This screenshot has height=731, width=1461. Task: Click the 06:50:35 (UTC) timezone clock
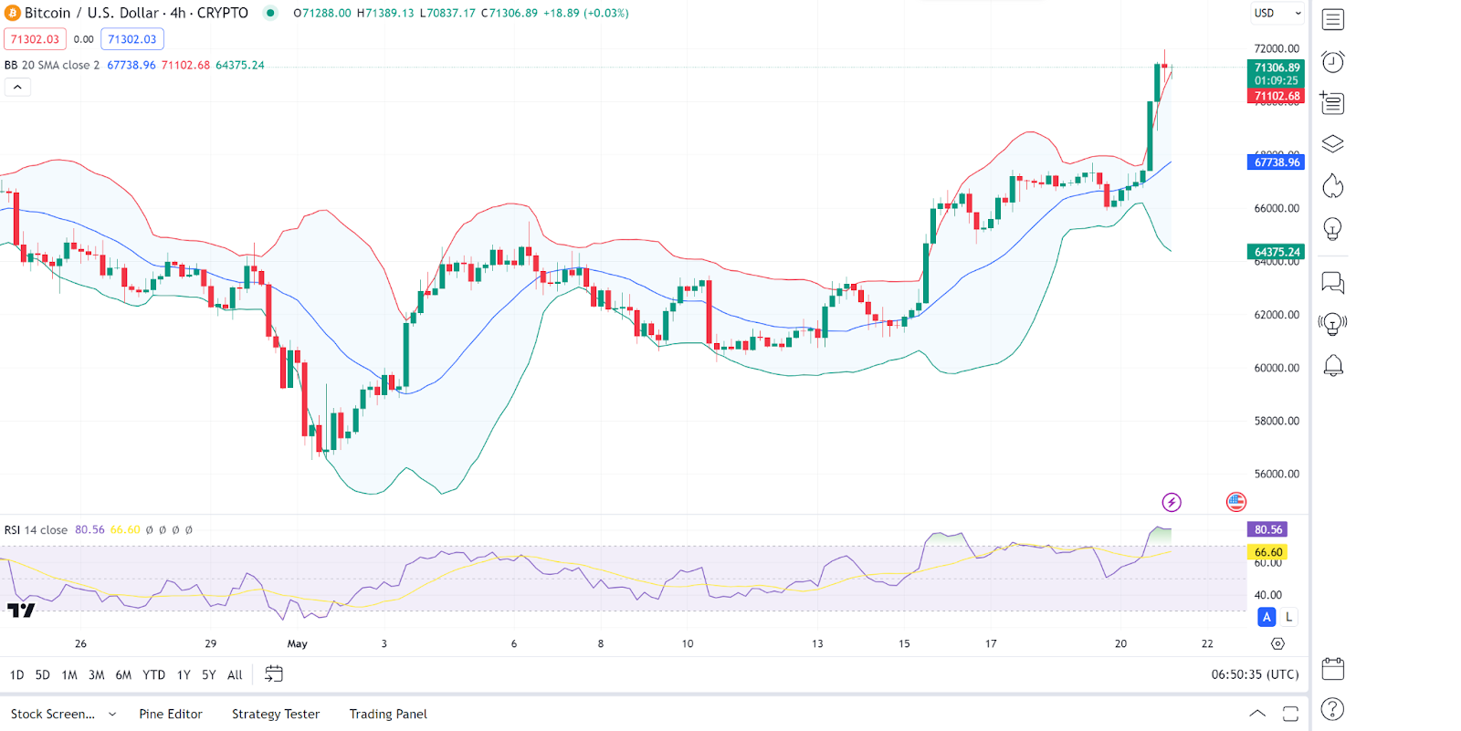pyautogui.click(x=1255, y=674)
